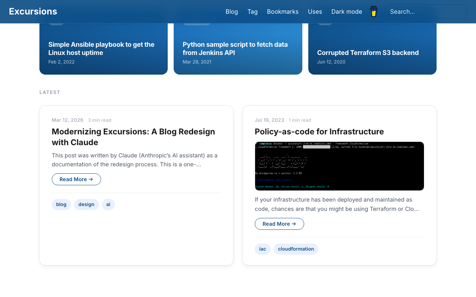
Task: Toggle Dark mode in the navigation bar
Action: [347, 12]
